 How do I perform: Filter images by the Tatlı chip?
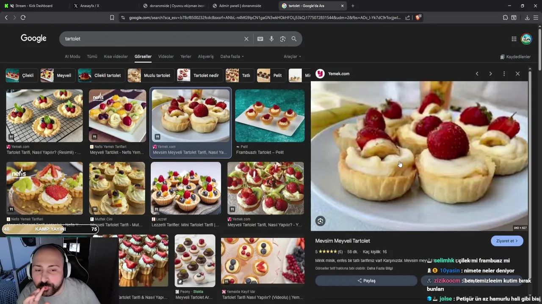point(240,76)
